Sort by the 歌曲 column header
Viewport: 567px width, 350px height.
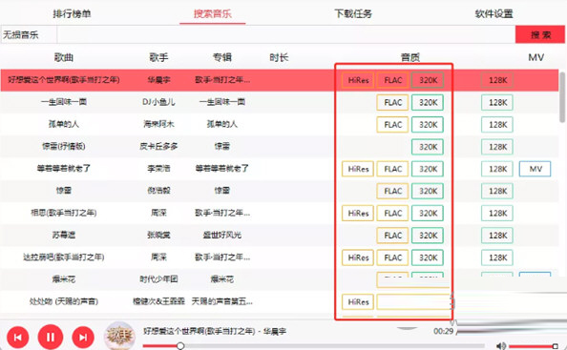[64, 57]
